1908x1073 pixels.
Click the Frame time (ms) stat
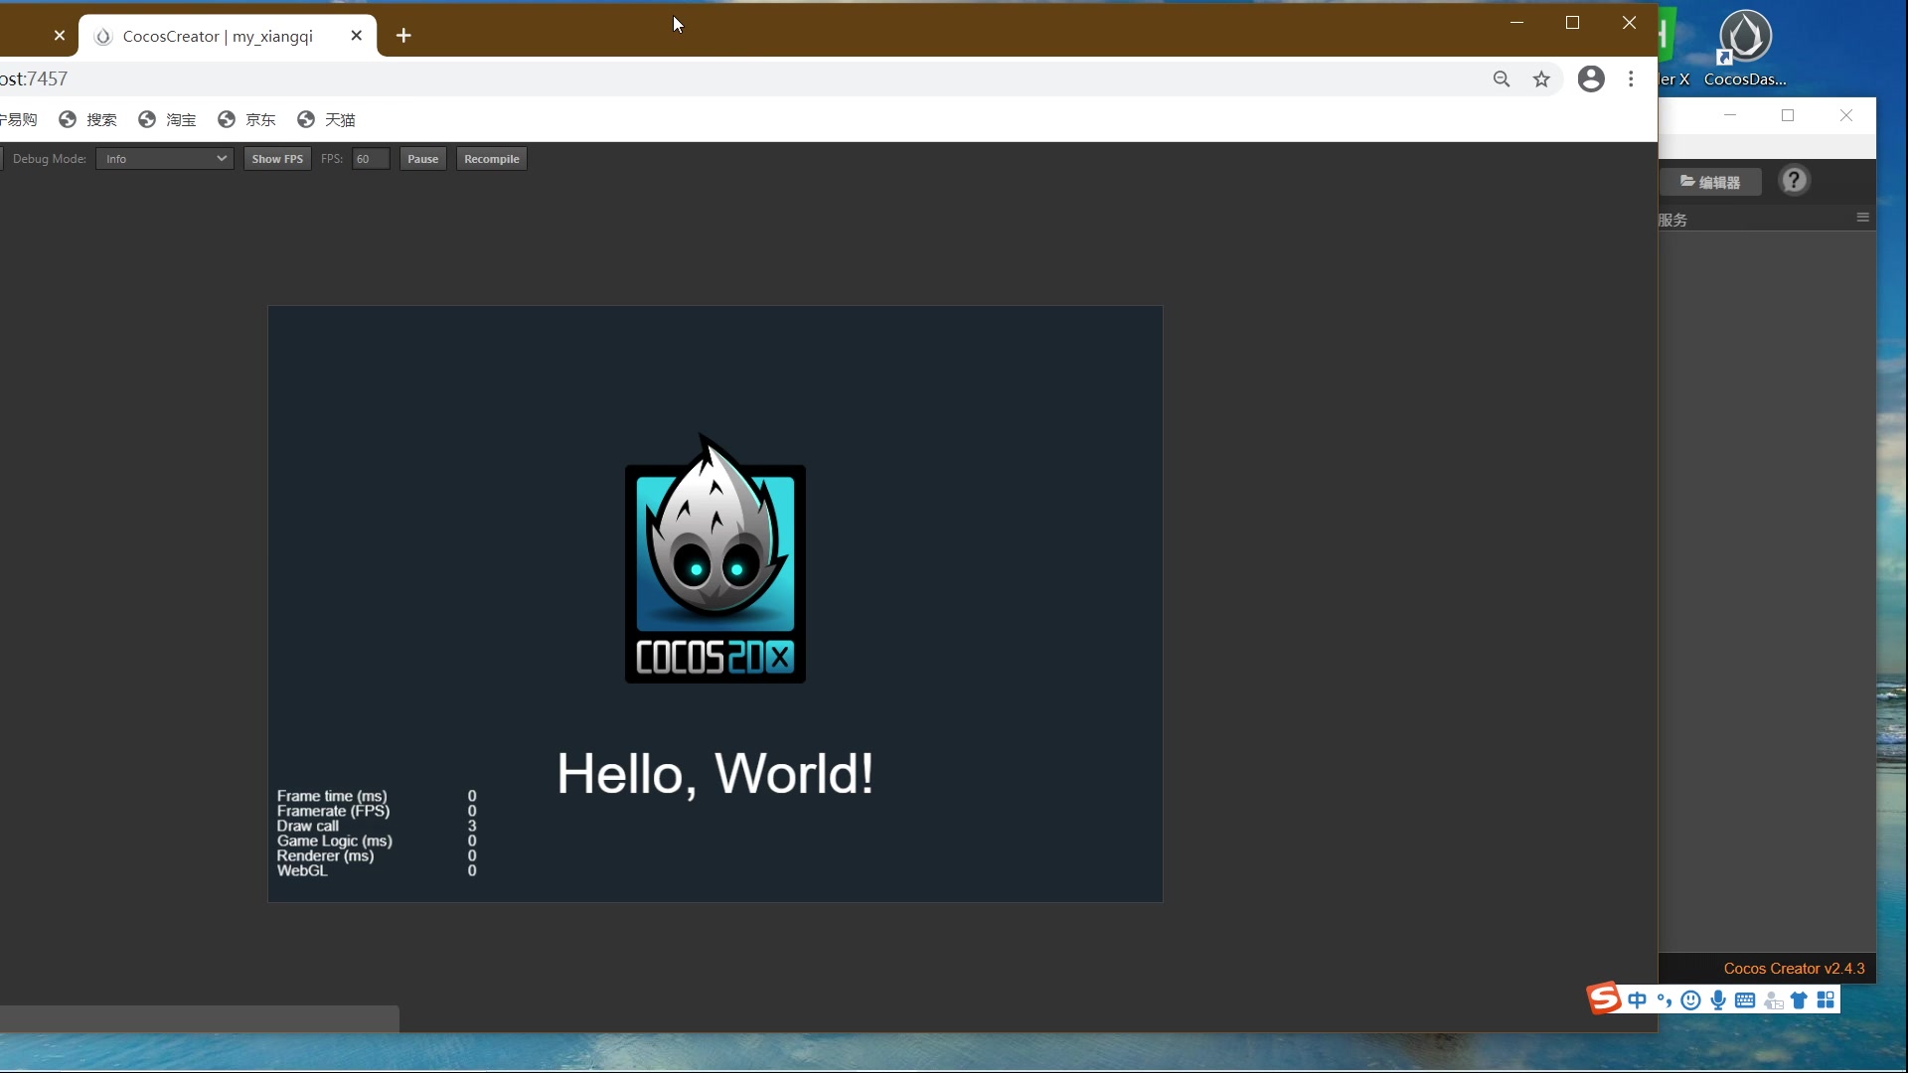[x=377, y=796]
